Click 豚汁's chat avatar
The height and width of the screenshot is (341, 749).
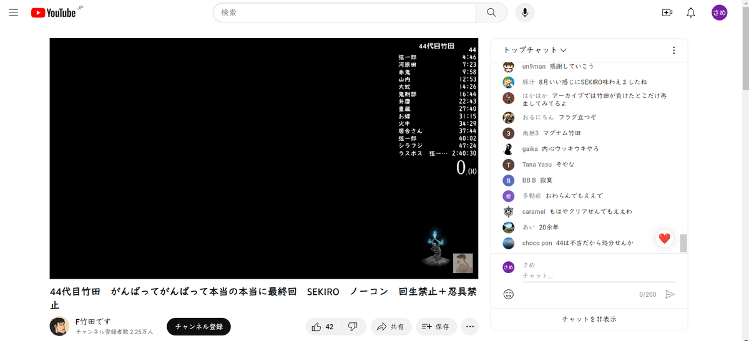tap(509, 82)
